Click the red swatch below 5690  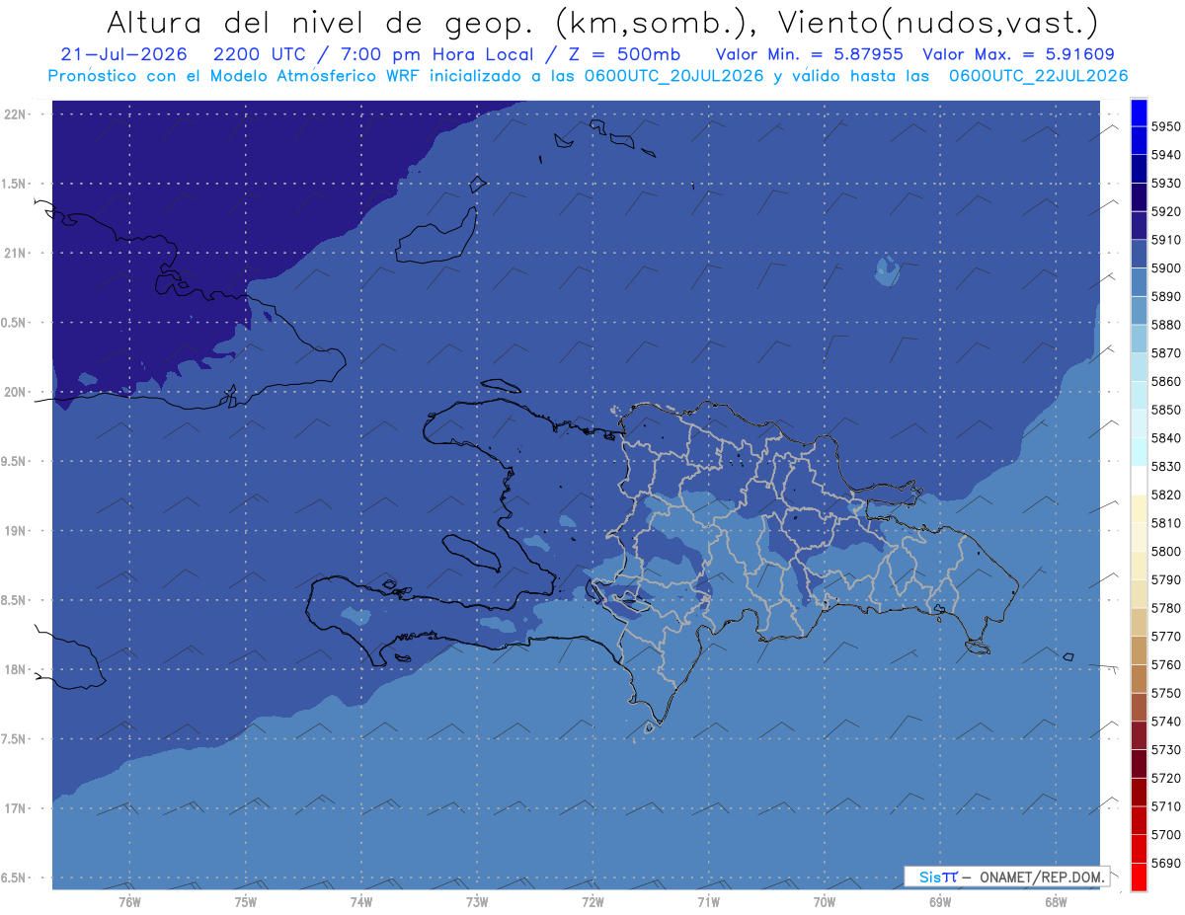coord(1139,877)
